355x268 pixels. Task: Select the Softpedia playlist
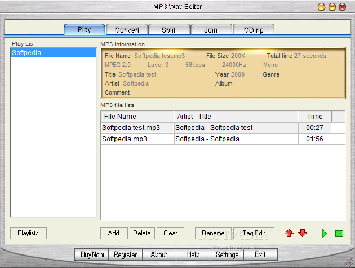point(54,53)
